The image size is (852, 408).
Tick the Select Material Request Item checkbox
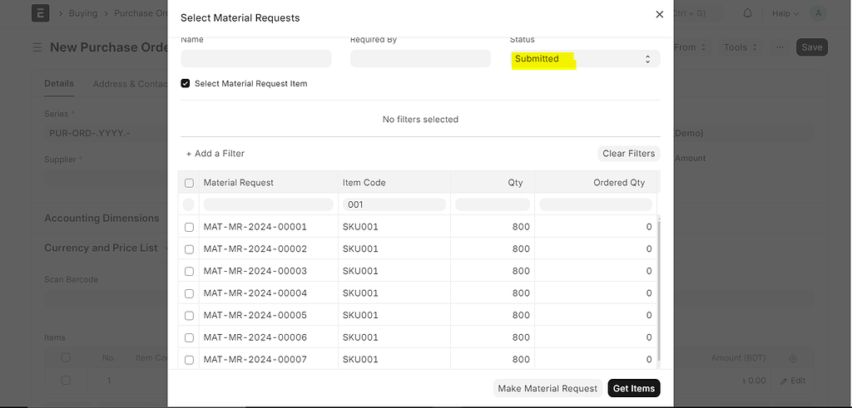coord(186,84)
